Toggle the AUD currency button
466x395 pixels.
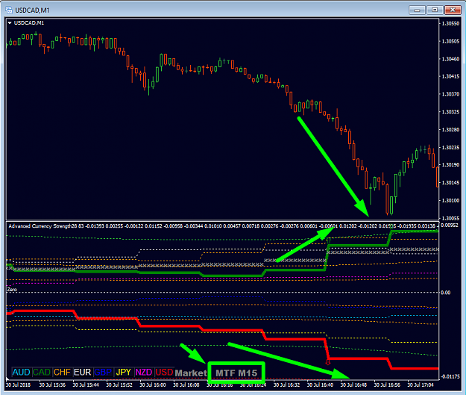coord(21,372)
